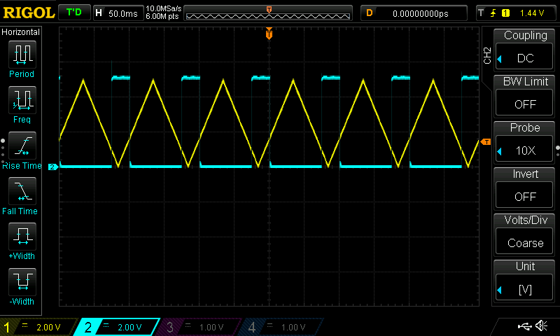Click the USB connection icon
The width and height of the screenshot is (560, 336).
[x=524, y=326]
